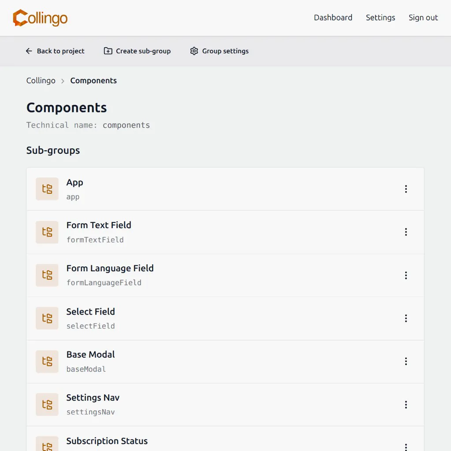Click the 'formLanguageField' technical name
Image resolution: width=451 pixels, height=451 pixels.
tap(104, 283)
